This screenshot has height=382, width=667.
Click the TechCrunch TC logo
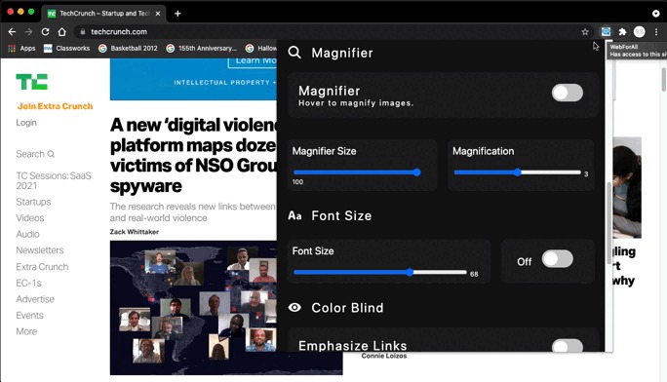click(x=32, y=82)
